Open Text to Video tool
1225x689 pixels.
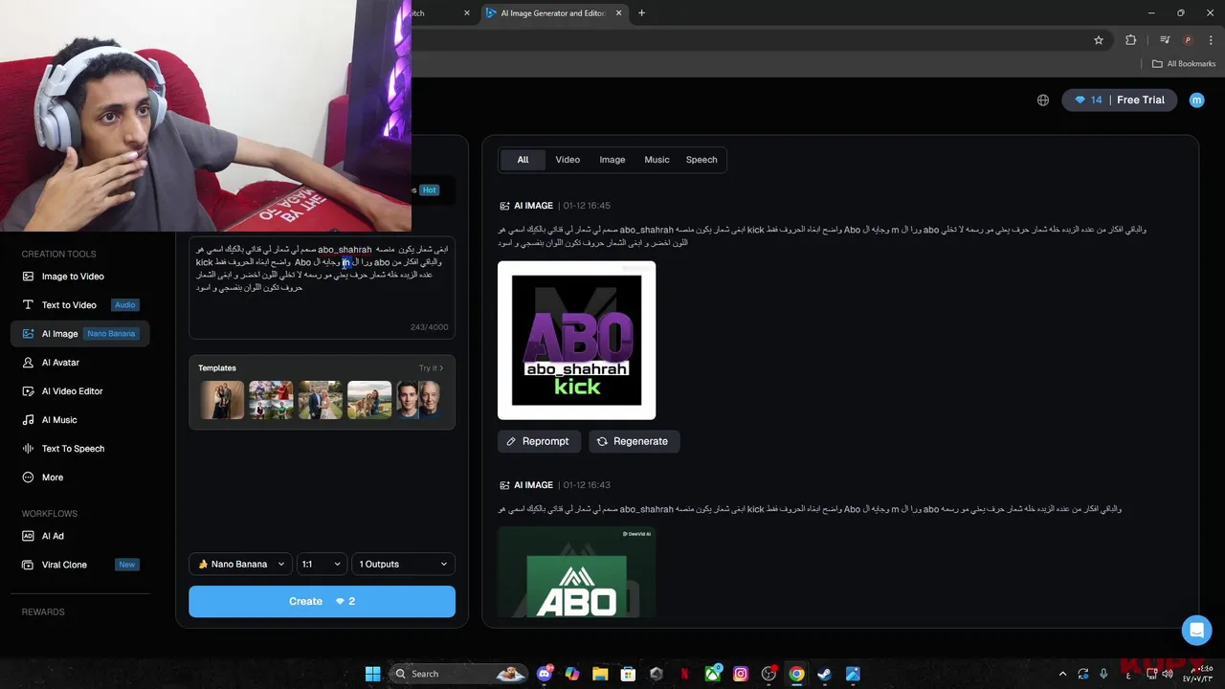click(80, 305)
